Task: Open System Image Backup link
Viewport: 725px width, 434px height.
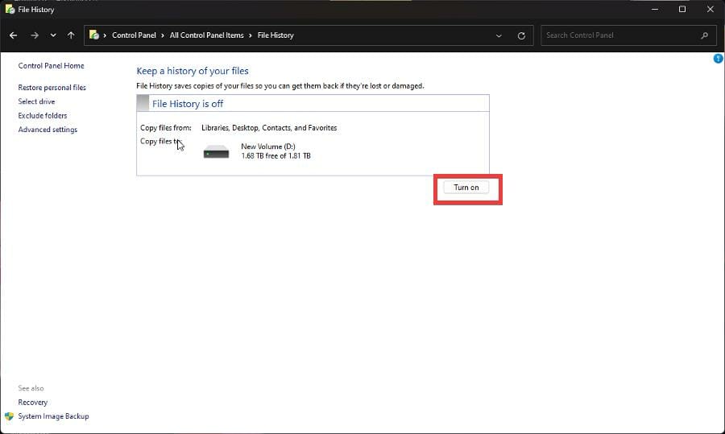Action: [53, 416]
